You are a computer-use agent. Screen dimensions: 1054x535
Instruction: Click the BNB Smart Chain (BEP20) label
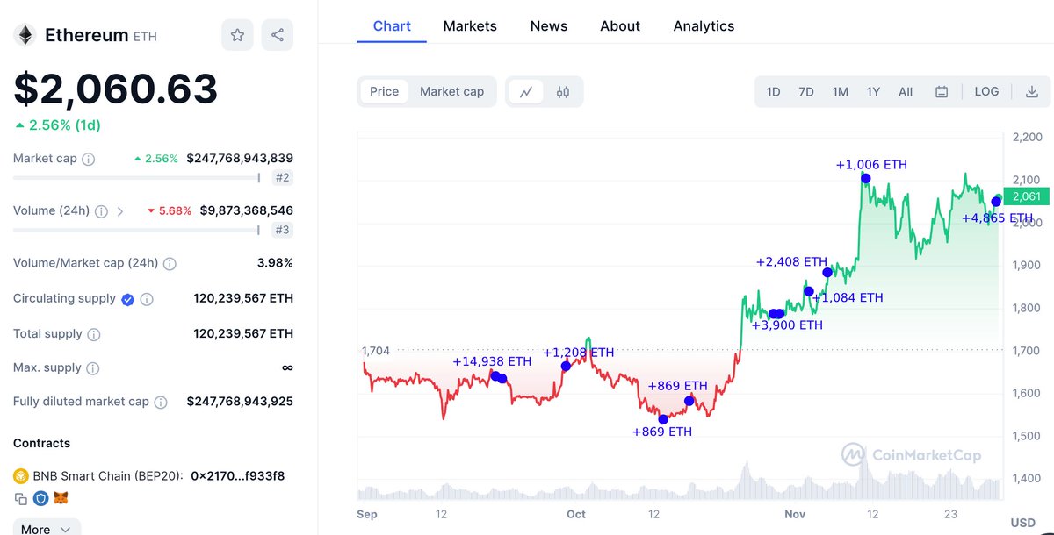108,476
